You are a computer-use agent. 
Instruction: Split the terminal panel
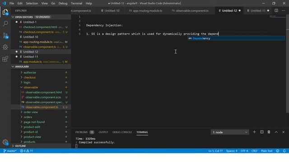(x=262, y=132)
